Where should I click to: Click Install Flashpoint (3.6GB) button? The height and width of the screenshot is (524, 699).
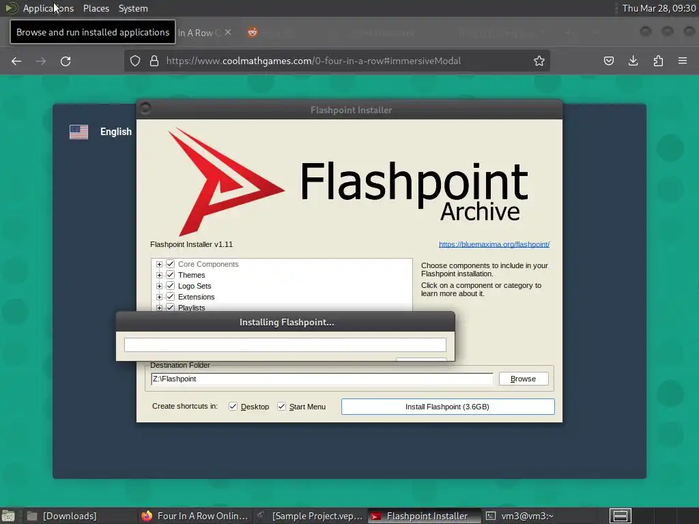click(448, 407)
